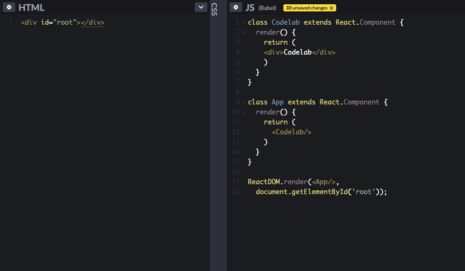Click the 'class App extends' line
The width and height of the screenshot is (465, 271).
coord(318,102)
